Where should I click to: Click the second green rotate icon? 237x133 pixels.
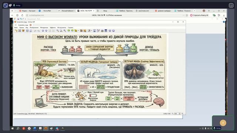click(x=72, y=31)
